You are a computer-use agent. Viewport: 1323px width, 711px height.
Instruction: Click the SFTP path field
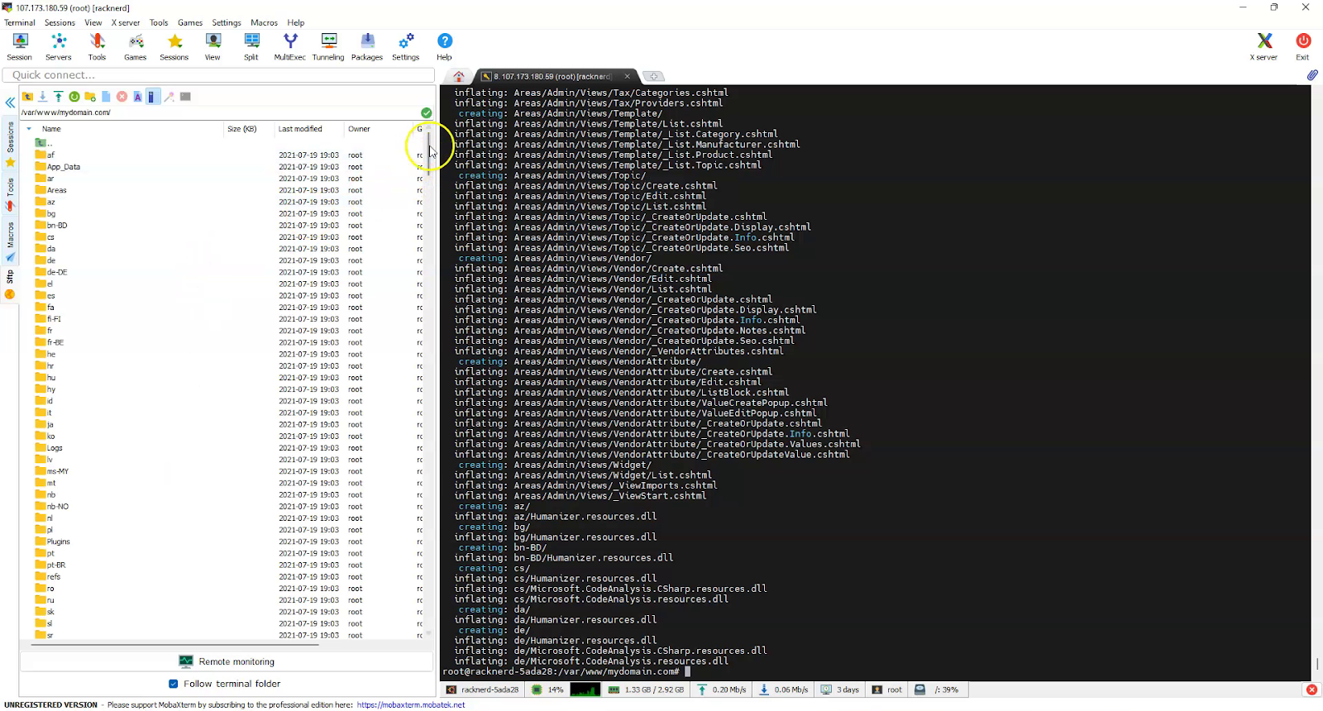(218, 112)
